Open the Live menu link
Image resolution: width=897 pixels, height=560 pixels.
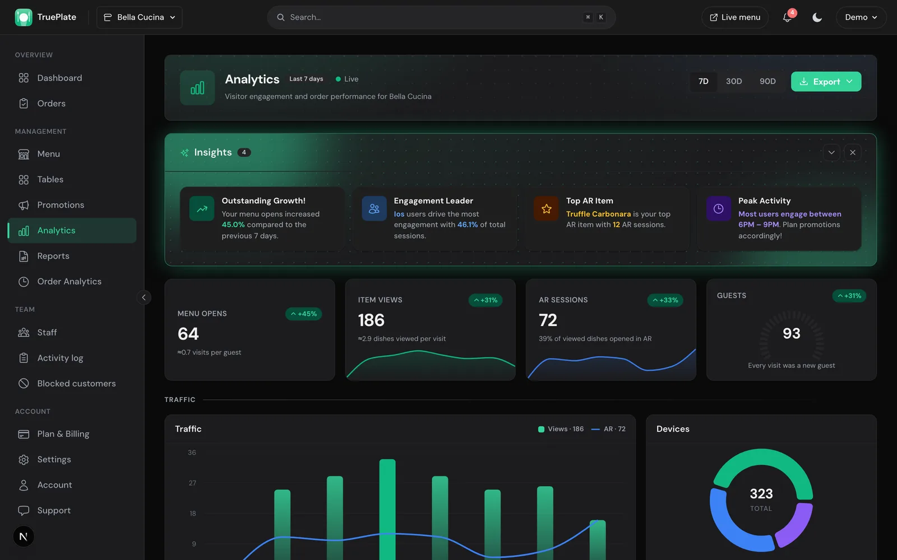tap(735, 17)
